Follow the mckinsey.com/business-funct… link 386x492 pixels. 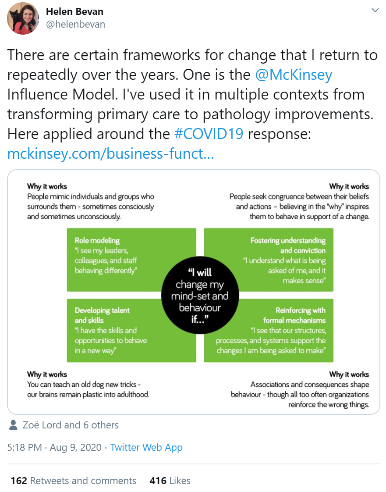coord(111,154)
